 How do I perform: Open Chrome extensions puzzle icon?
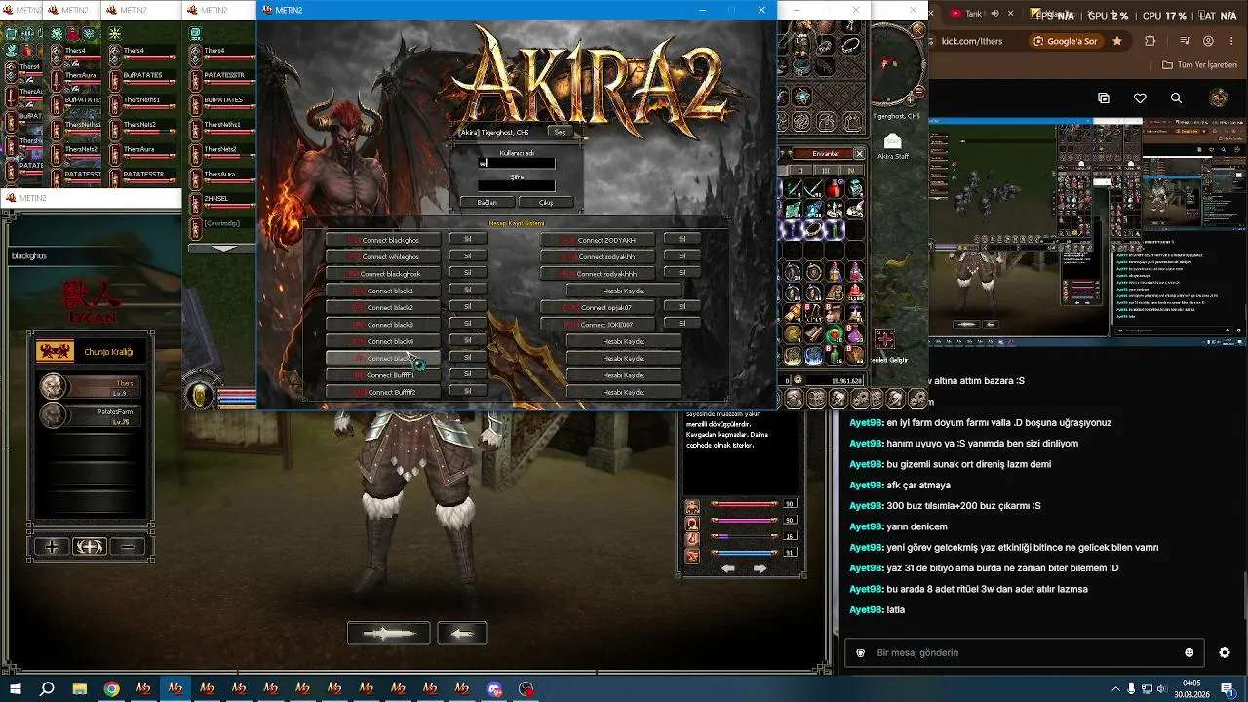coord(1150,41)
